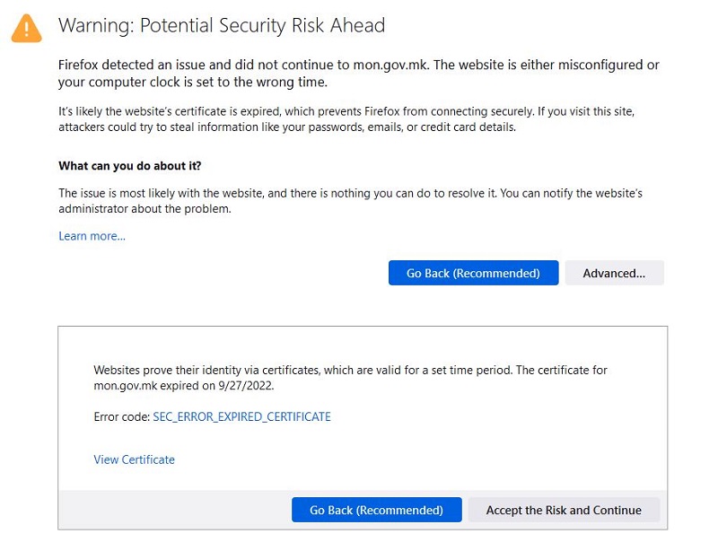This screenshot has height=551, width=718.
Task: Choose Accept the Risk and Continue
Action: (564, 510)
